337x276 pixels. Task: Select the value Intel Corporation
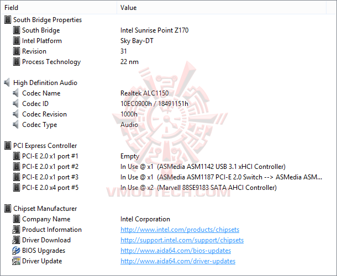coord(145,219)
